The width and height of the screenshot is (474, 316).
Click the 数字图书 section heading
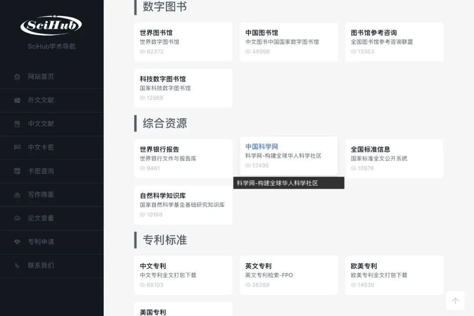[165, 7]
